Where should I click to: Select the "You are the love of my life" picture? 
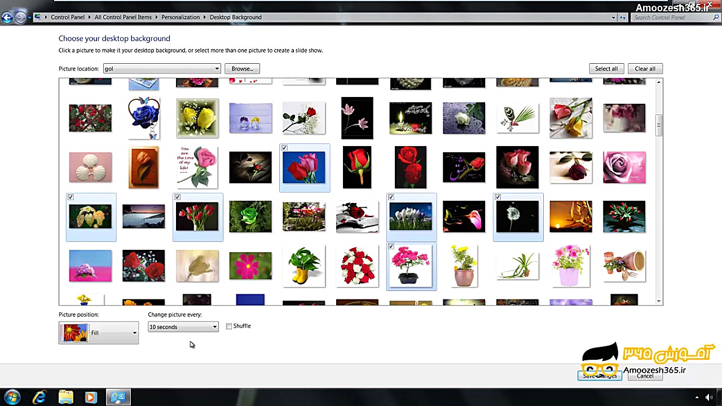tap(197, 167)
